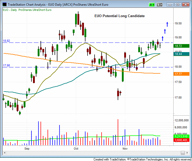This screenshot has height=161, width=192.
Task: Maximize the chart analysis window
Action: click(178, 5)
